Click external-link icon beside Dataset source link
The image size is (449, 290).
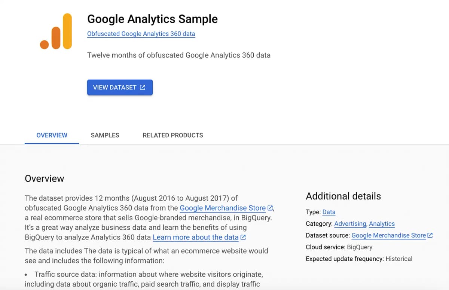pyautogui.click(x=430, y=235)
